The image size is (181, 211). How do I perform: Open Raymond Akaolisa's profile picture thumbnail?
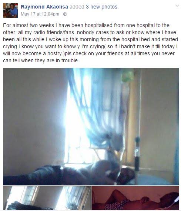click(10, 10)
